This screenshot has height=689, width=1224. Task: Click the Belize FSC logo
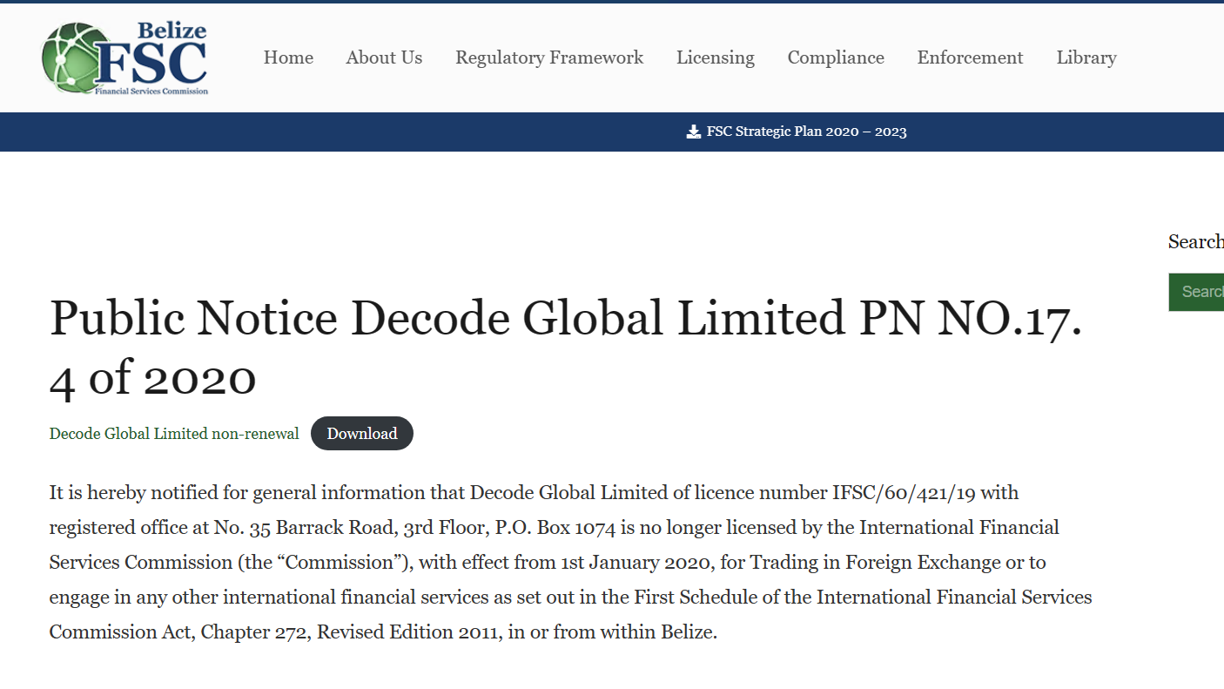click(x=124, y=57)
